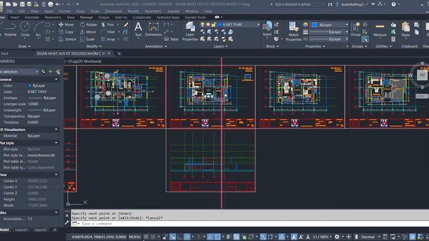The image size is (429, 241).
Task: Expand the Draw panel dropdown
Action: pyautogui.click(x=24, y=46)
